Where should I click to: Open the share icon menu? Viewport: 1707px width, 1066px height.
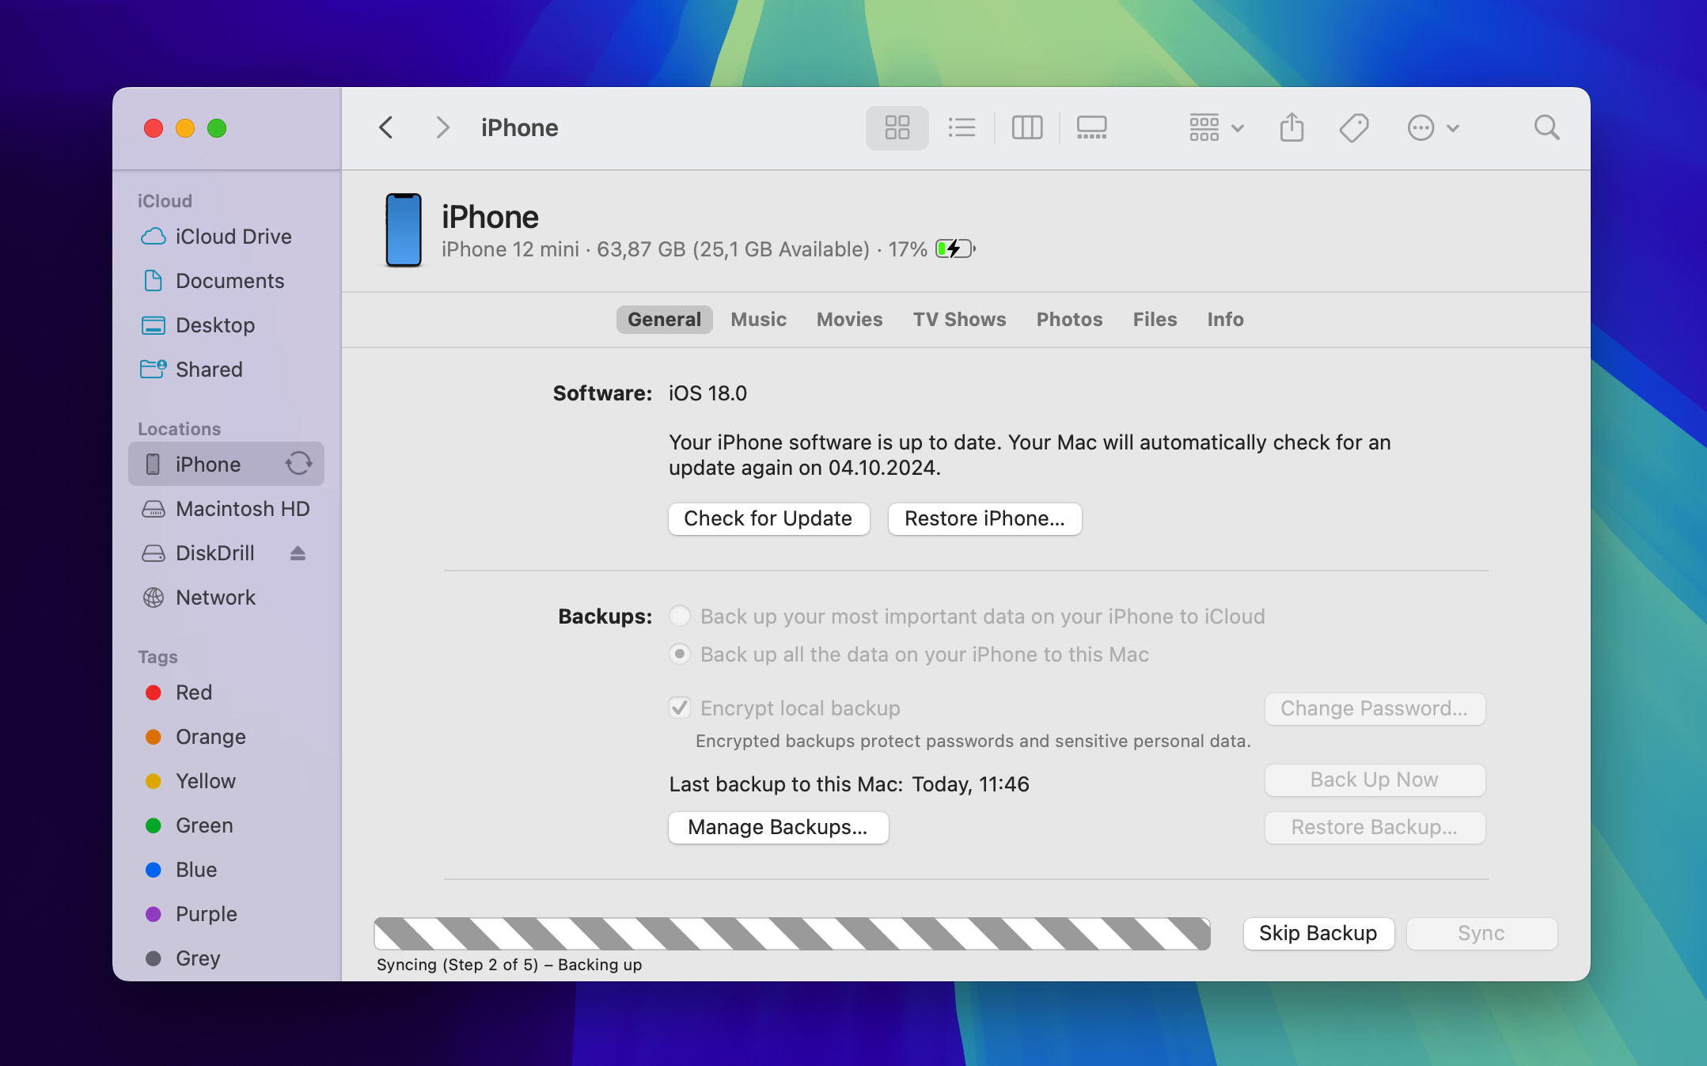pyautogui.click(x=1291, y=127)
